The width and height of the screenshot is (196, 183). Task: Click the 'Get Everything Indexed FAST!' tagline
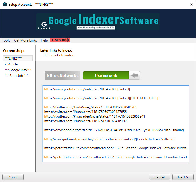96,28
